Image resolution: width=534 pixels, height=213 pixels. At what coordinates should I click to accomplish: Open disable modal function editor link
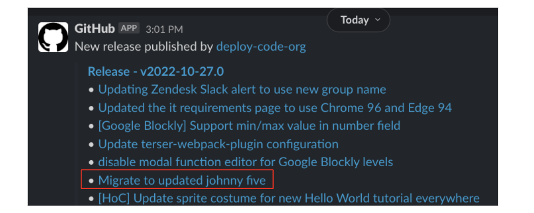(x=246, y=162)
